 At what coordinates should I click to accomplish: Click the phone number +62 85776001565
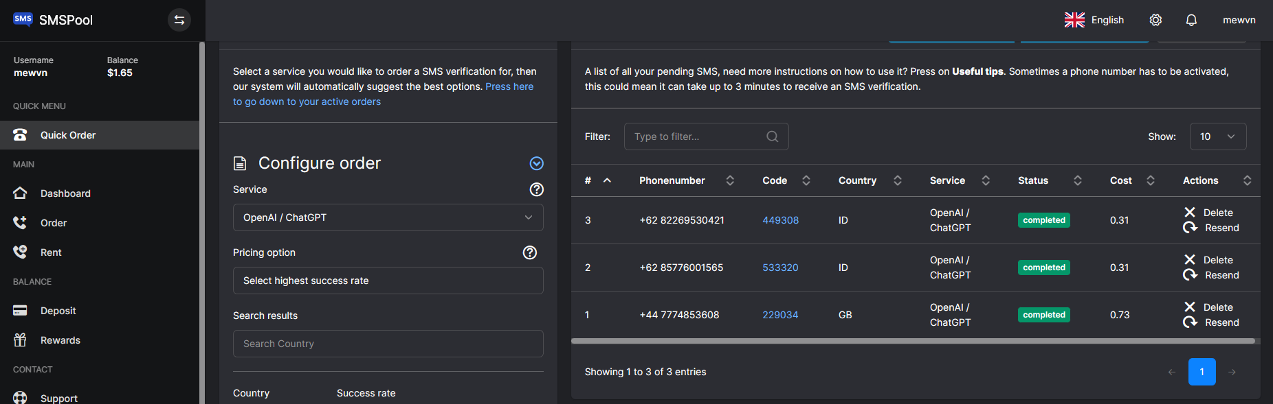tap(681, 268)
